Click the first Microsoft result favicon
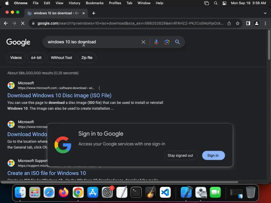 pos(11,85)
